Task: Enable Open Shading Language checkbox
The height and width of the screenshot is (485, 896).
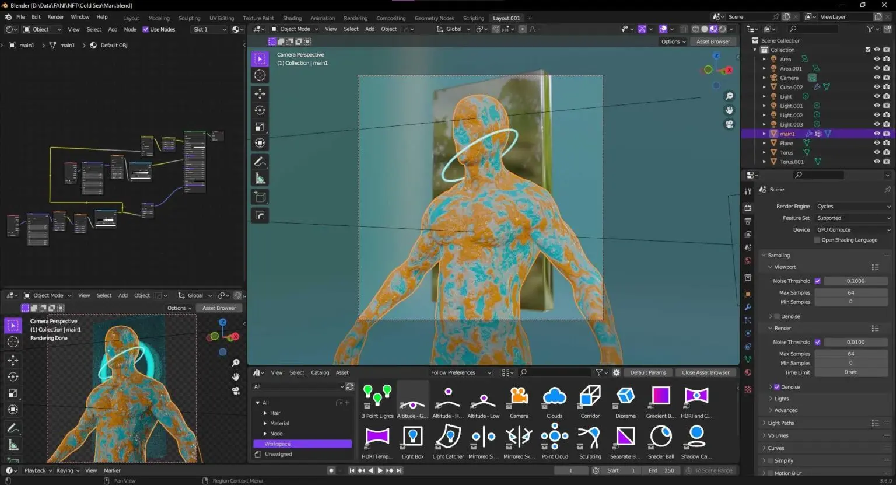Action: click(817, 240)
